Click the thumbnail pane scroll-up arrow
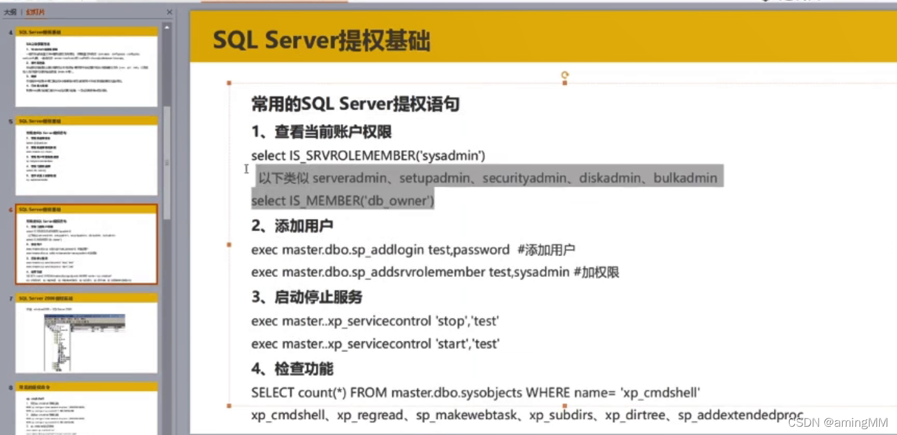This screenshot has width=897, height=435. pyautogui.click(x=167, y=27)
